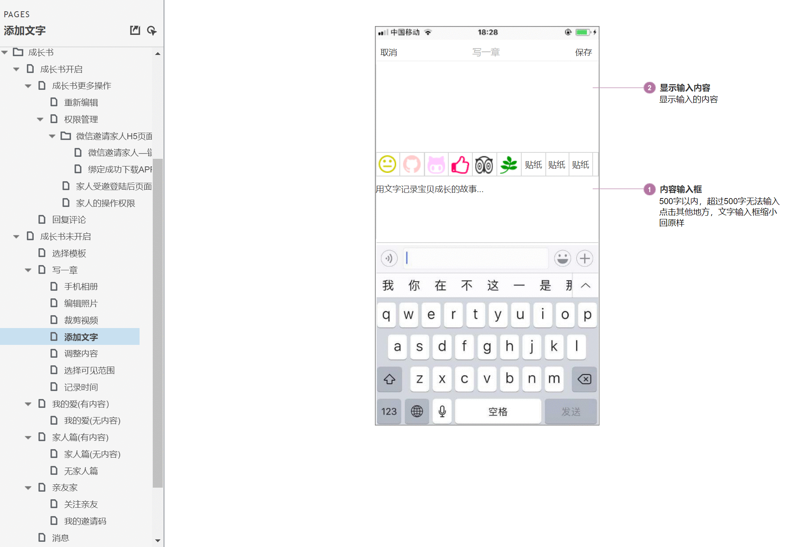802x547 pixels.
Task: Collapse the 亲友家 node
Action: click(x=28, y=488)
